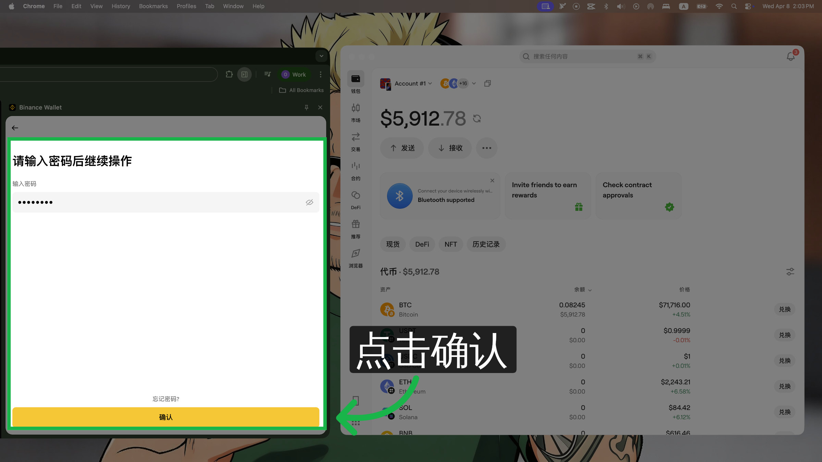Select 钱包 wallet icon in sidebar

tap(356, 82)
